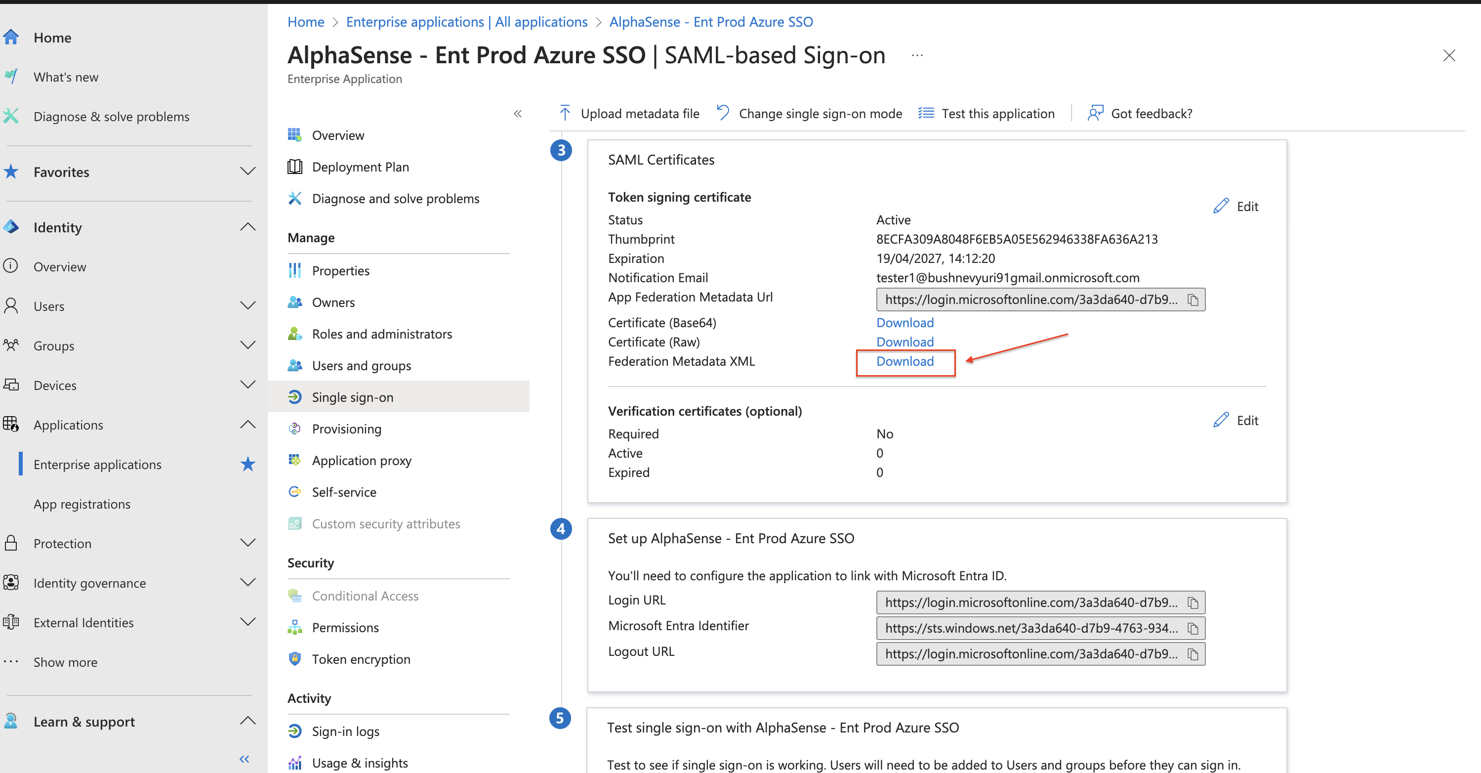The width and height of the screenshot is (1481, 773).
Task: Click the Users person icon
Action: pos(10,305)
